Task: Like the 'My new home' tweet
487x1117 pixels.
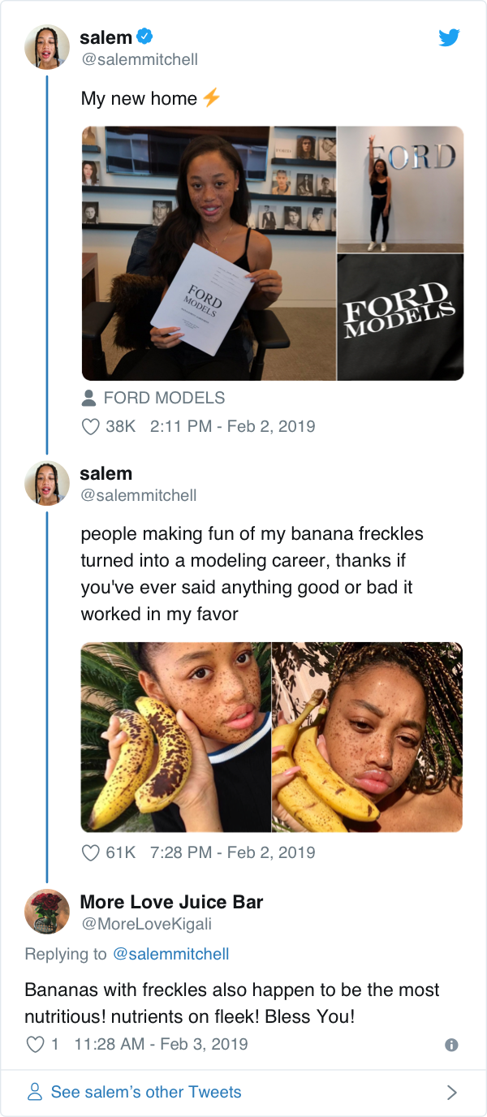Action: point(91,426)
